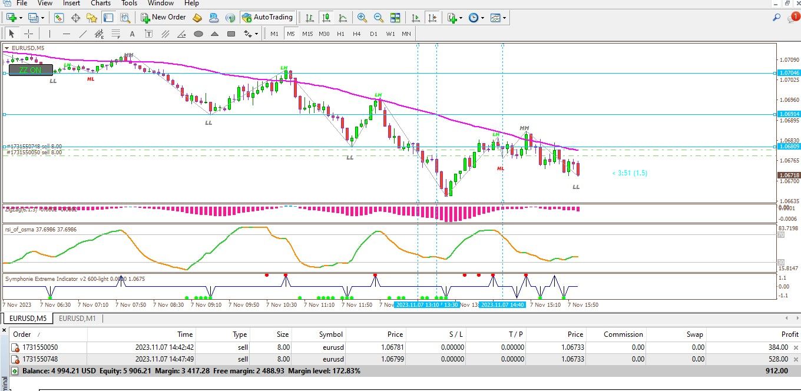Switch to the EURUSD,M1 chart tab
The image size is (801, 391).
click(77, 319)
